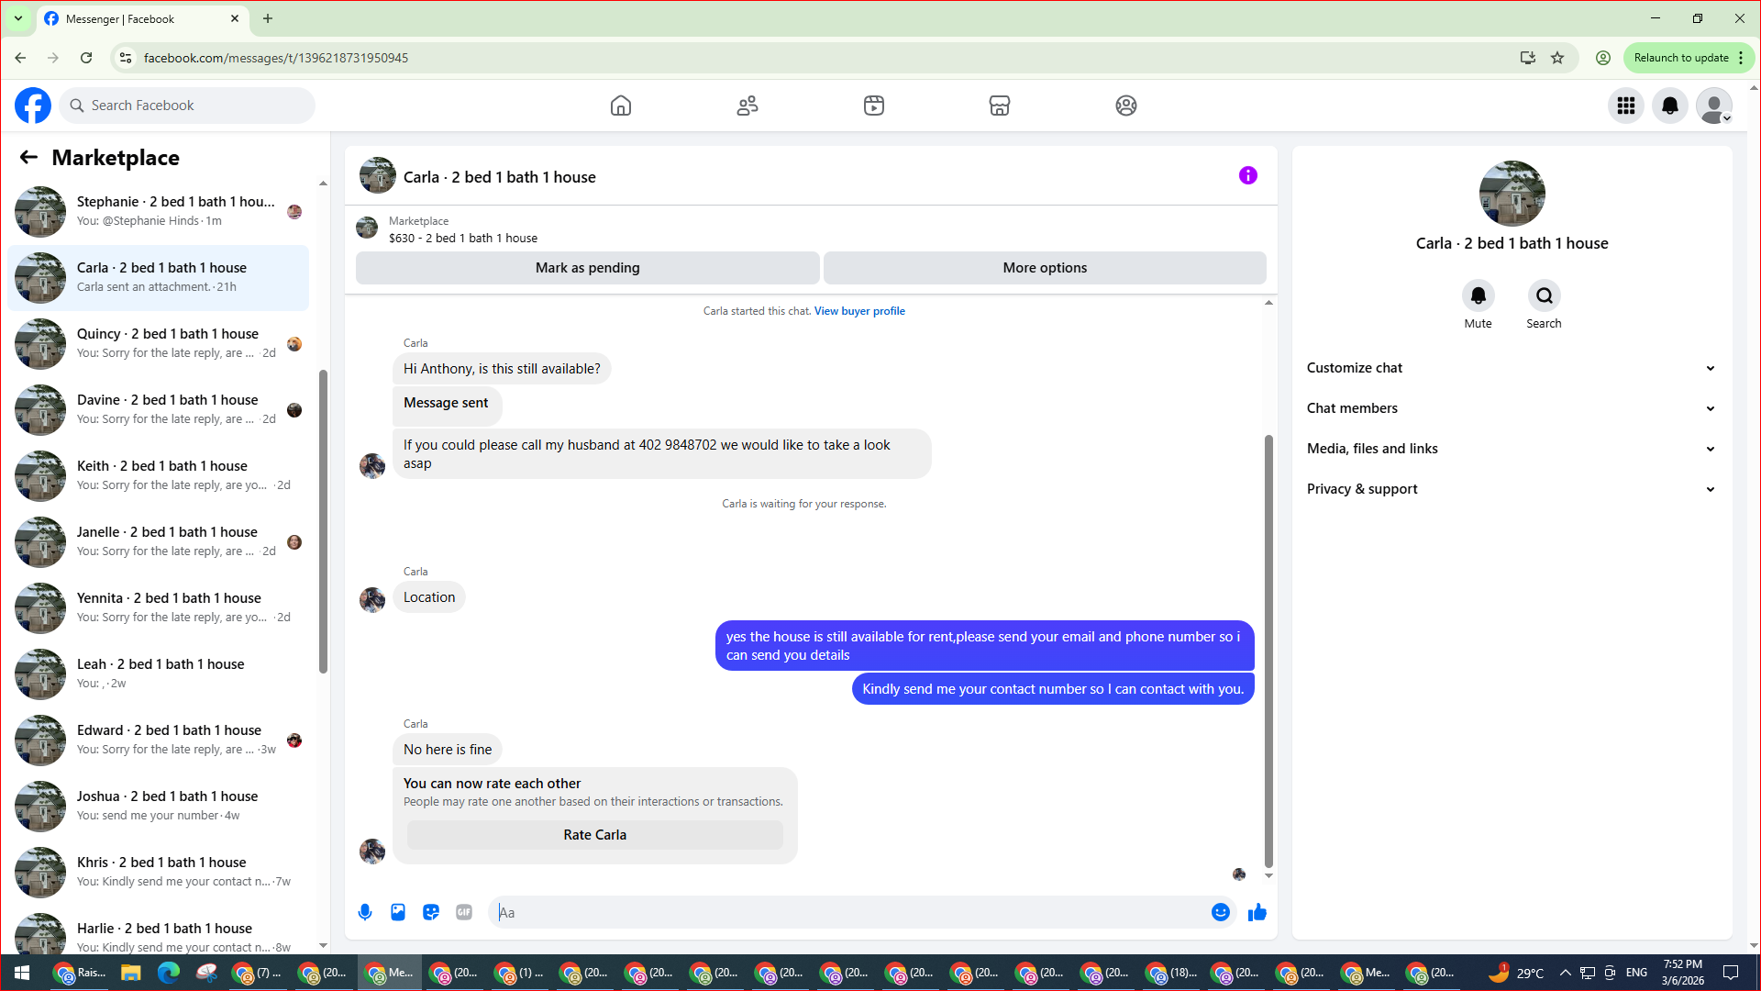Open the sticker picker icon
The image size is (1761, 991).
(x=431, y=912)
